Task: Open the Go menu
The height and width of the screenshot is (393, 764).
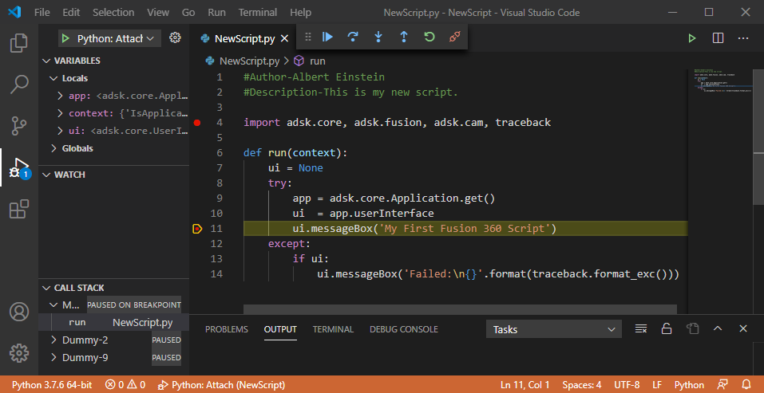Action: coord(188,12)
